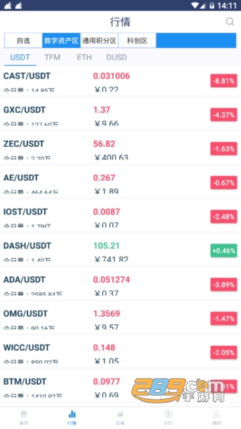Open the profile person icon
This screenshot has width=241, height=429.
pos(216,414)
